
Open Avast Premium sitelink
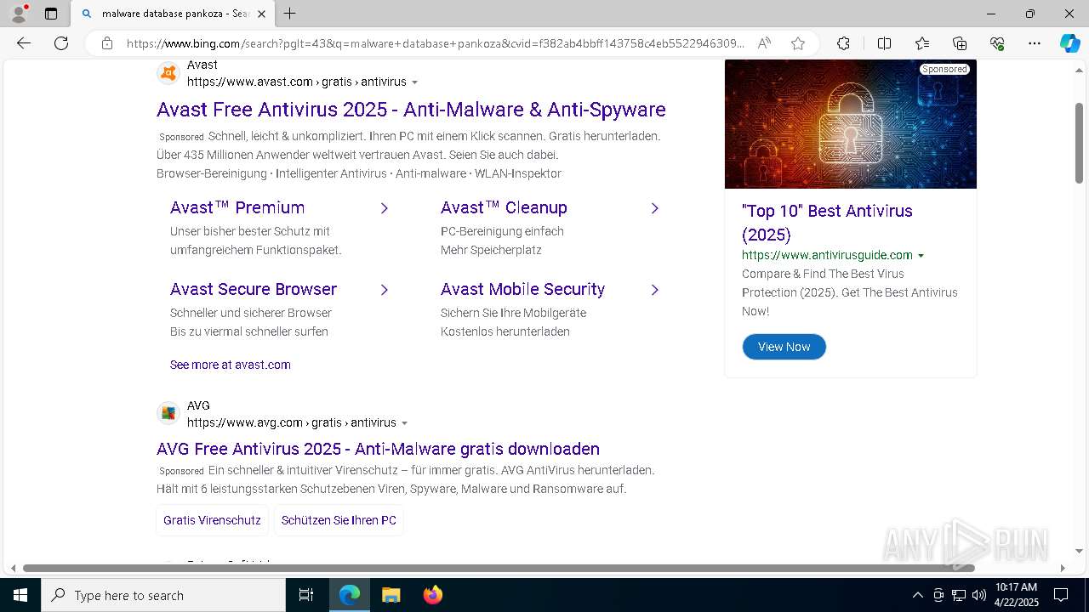pos(237,207)
